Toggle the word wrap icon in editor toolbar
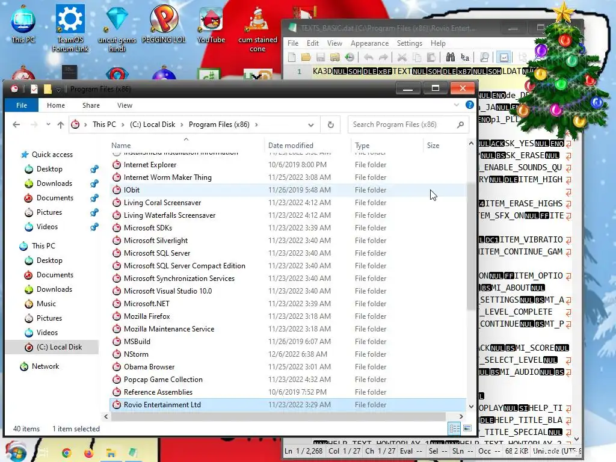The height and width of the screenshot is (462, 616). (x=504, y=57)
